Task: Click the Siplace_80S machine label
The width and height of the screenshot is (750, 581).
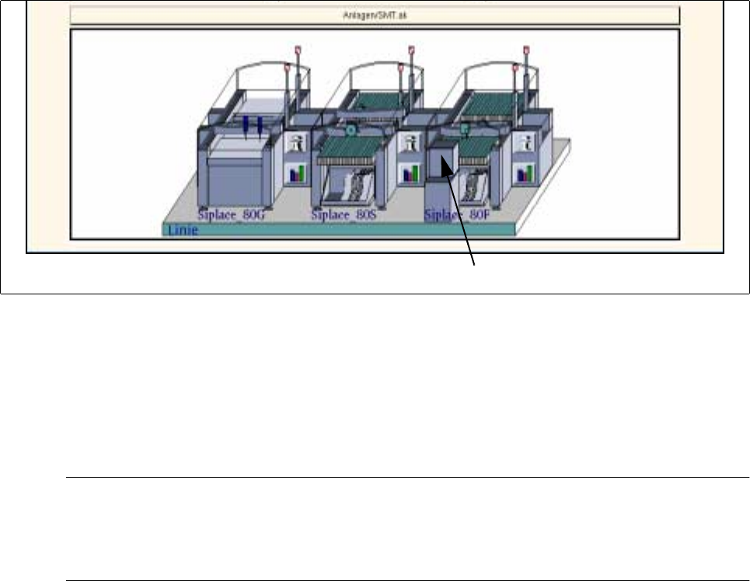Action: tap(344, 214)
